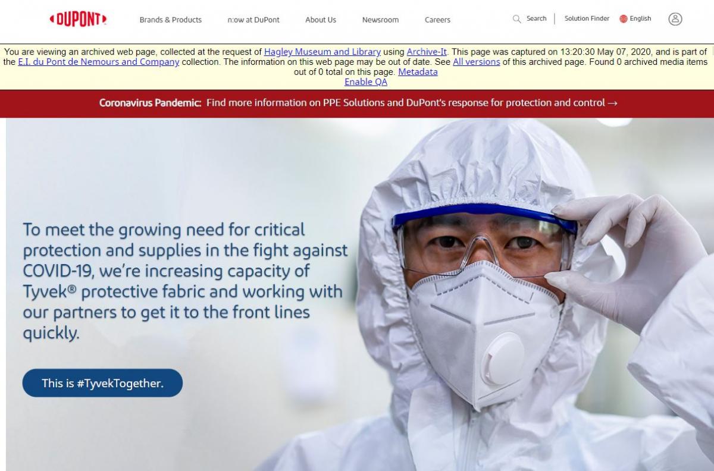The height and width of the screenshot is (471, 714).
Task: Click the globe language icon
Action: [x=624, y=19]
